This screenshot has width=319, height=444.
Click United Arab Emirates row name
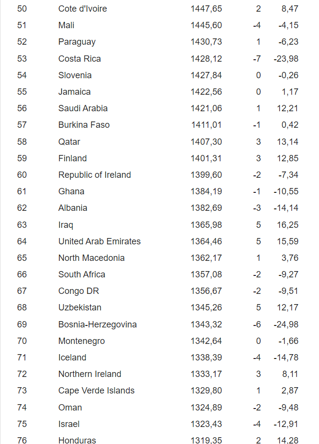pos(100,241)
